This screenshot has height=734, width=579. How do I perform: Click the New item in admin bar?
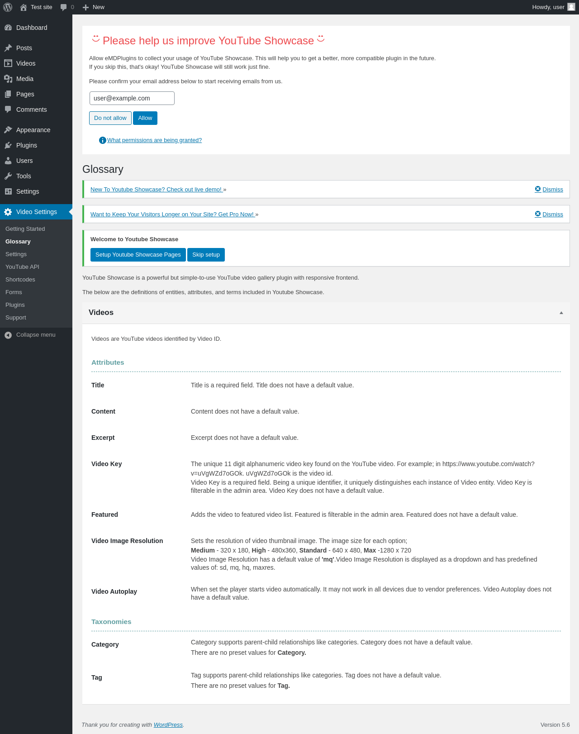94,7
